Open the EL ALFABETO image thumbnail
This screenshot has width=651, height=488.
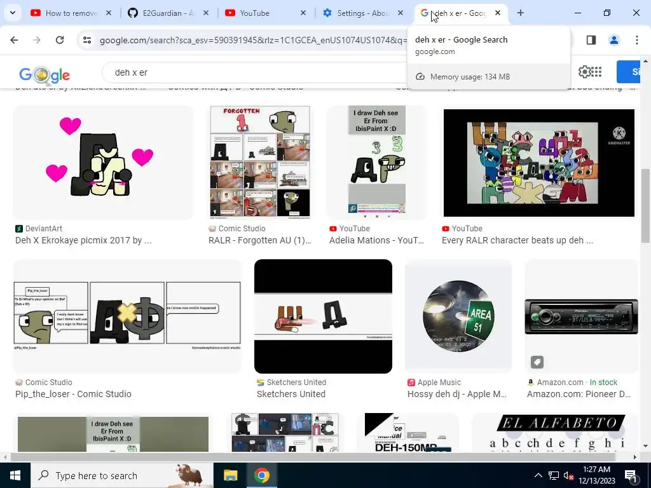[555, 432]
